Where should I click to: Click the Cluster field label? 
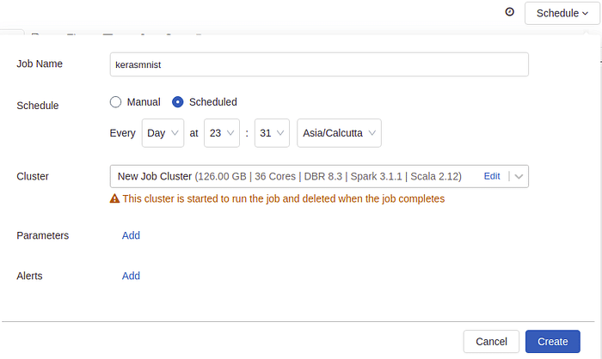[x=33, y=176]
